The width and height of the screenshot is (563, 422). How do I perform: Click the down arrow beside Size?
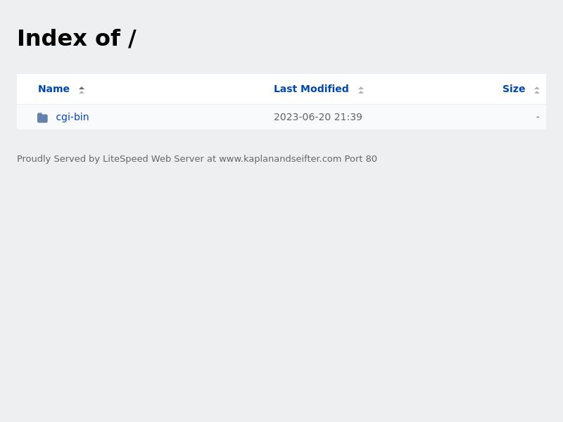tap(537, 92)
